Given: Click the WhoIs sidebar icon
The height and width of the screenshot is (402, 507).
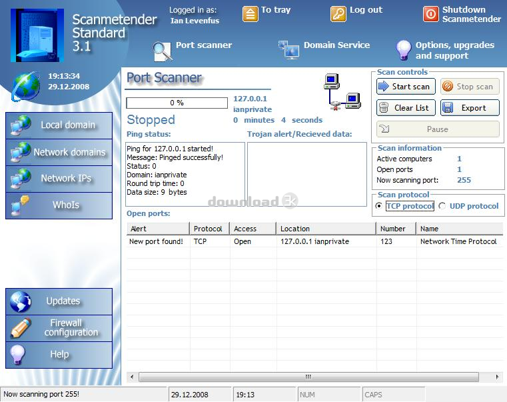Looking at the screenshot, I should (19, 205).
